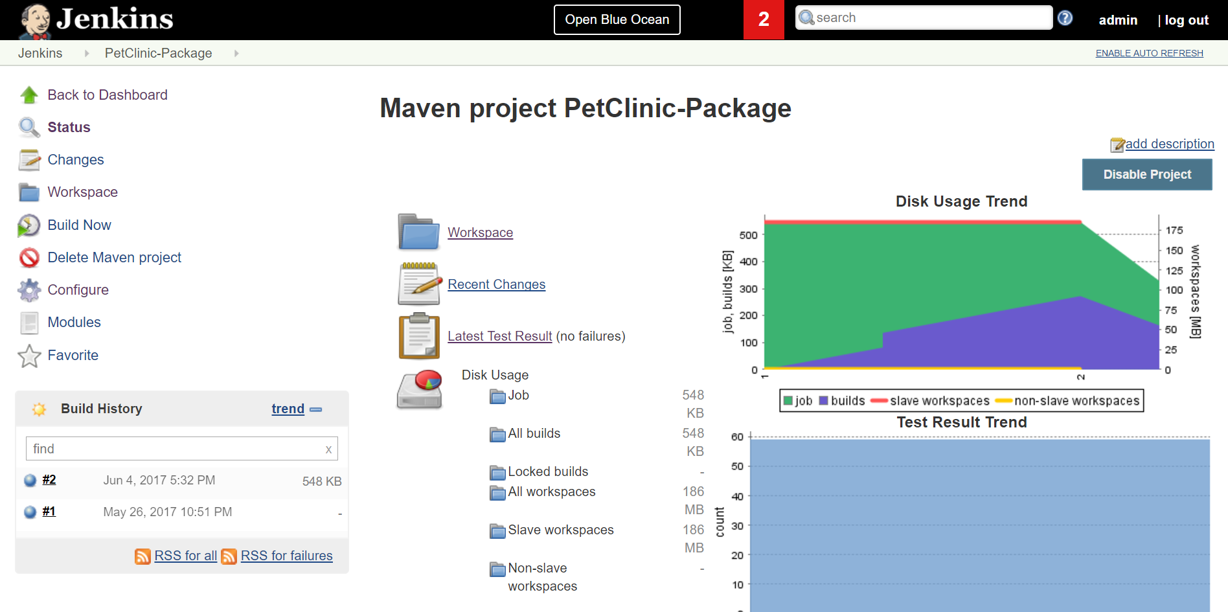Select Build Now in sidebar
The height and width of the screenshot is (612, 1228).
pos(80,225)
